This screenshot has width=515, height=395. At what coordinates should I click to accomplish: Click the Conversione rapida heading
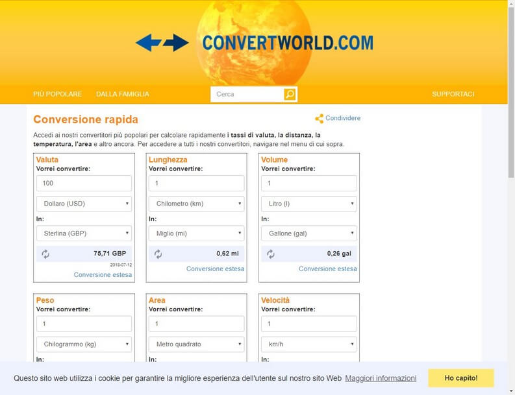[x=86, y=119]
